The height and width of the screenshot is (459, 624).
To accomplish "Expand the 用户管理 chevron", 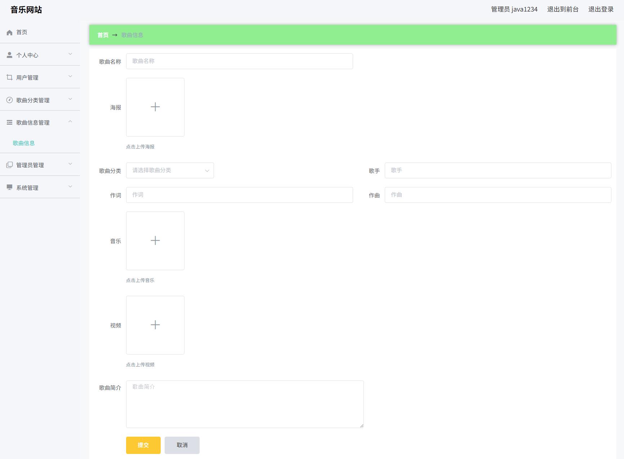I will tap(70, 76).
